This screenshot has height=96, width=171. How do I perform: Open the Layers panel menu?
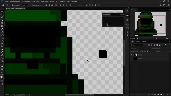[170, 42]
